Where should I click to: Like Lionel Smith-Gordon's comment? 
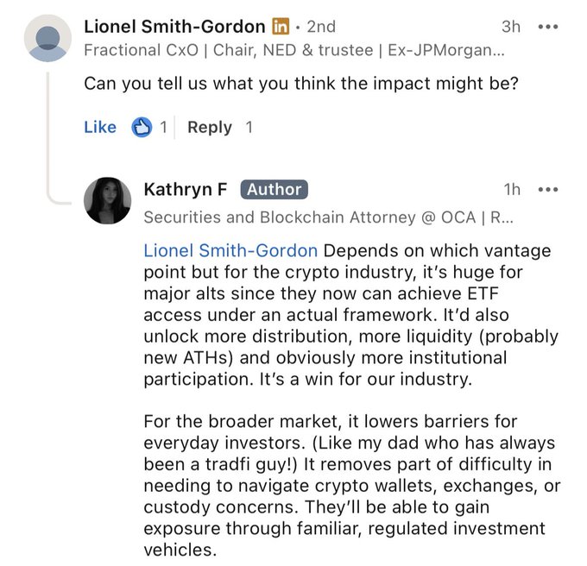coord(100,128)
